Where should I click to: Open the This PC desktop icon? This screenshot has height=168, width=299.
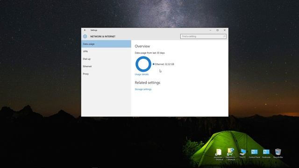[242, 154]
